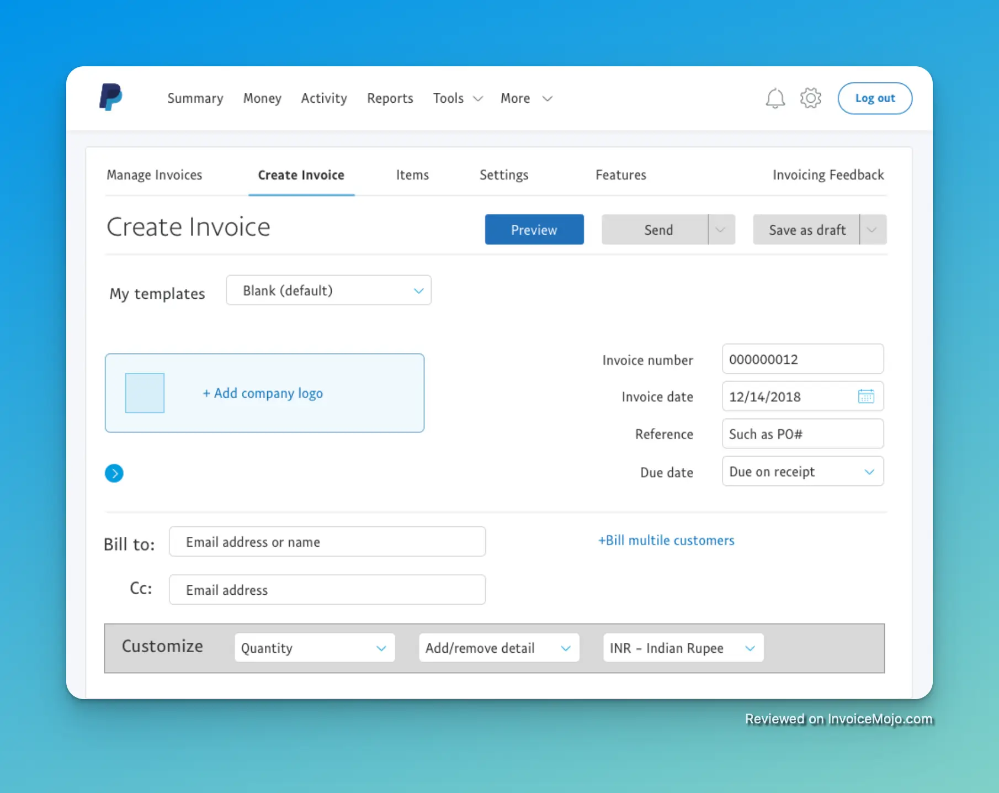The image size is (999, 793).
Task: Open the Quantity customize dropdown
Action: coord(314,648)
